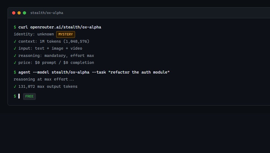Click the "identity: unknown" text
270x153 pixels.
click(34, 34)
